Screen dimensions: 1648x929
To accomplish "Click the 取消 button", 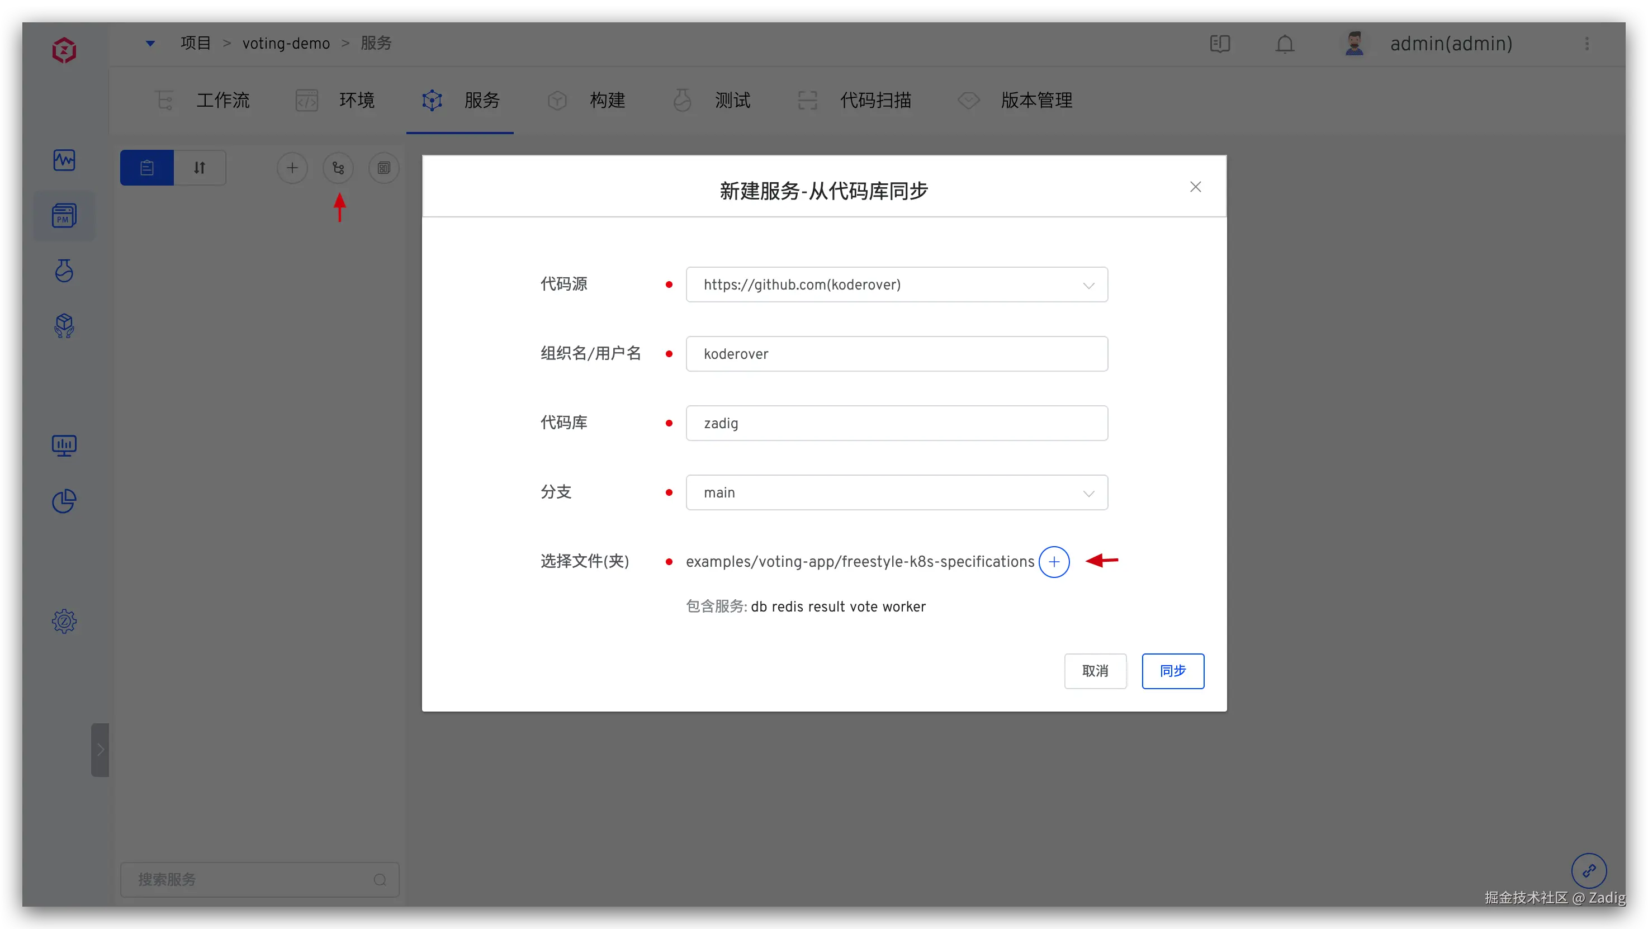I will pos(1095,671).
